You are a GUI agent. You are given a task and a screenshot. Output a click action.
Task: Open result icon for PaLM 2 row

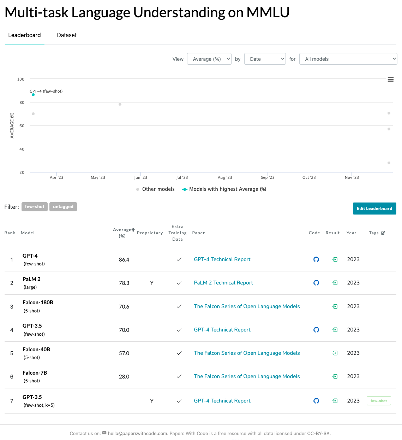click(x=335, y=283)
